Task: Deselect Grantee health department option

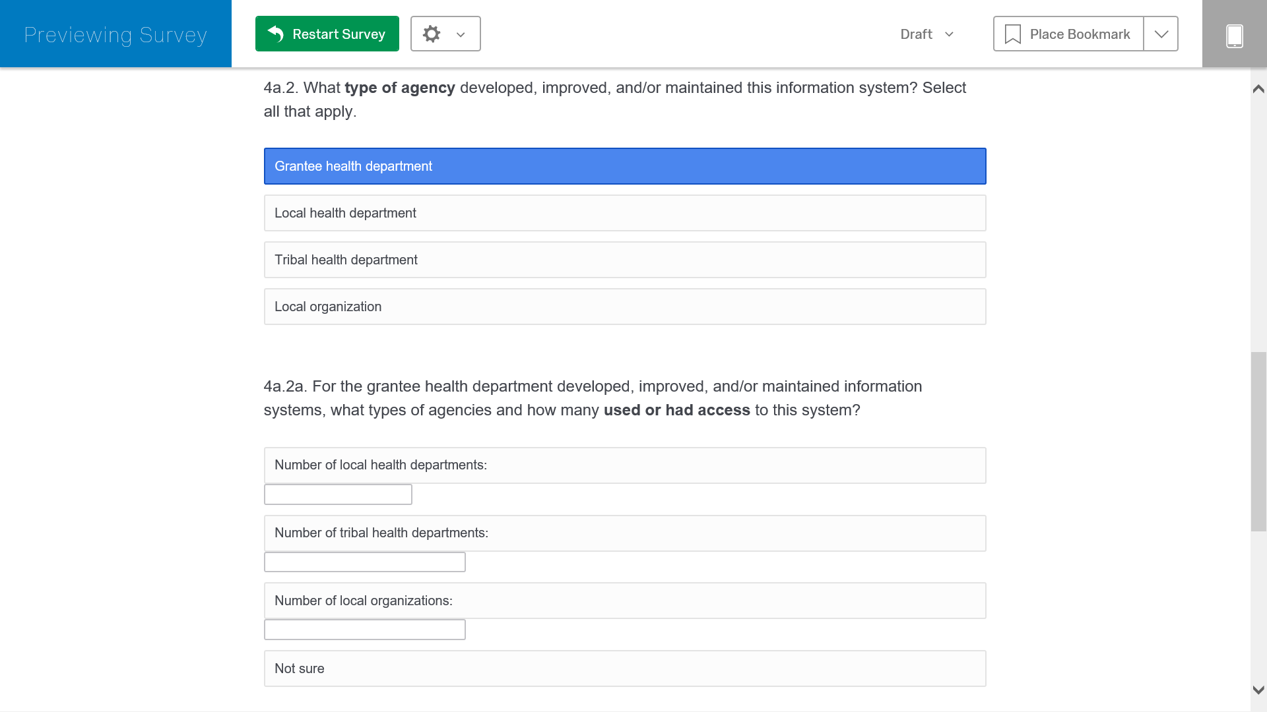Action: [624, 166]
